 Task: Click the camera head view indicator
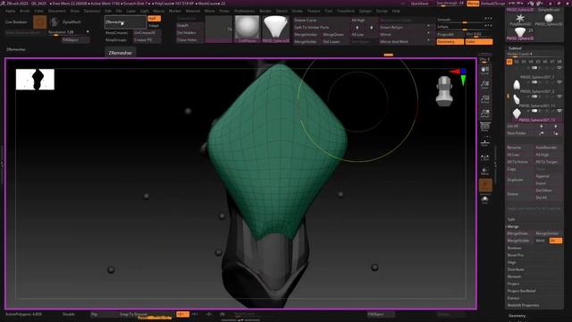[x=444, y=90]
